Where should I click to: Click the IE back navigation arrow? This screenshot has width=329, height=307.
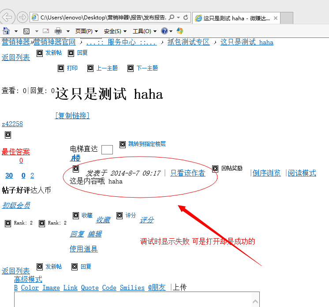point(7,17)
